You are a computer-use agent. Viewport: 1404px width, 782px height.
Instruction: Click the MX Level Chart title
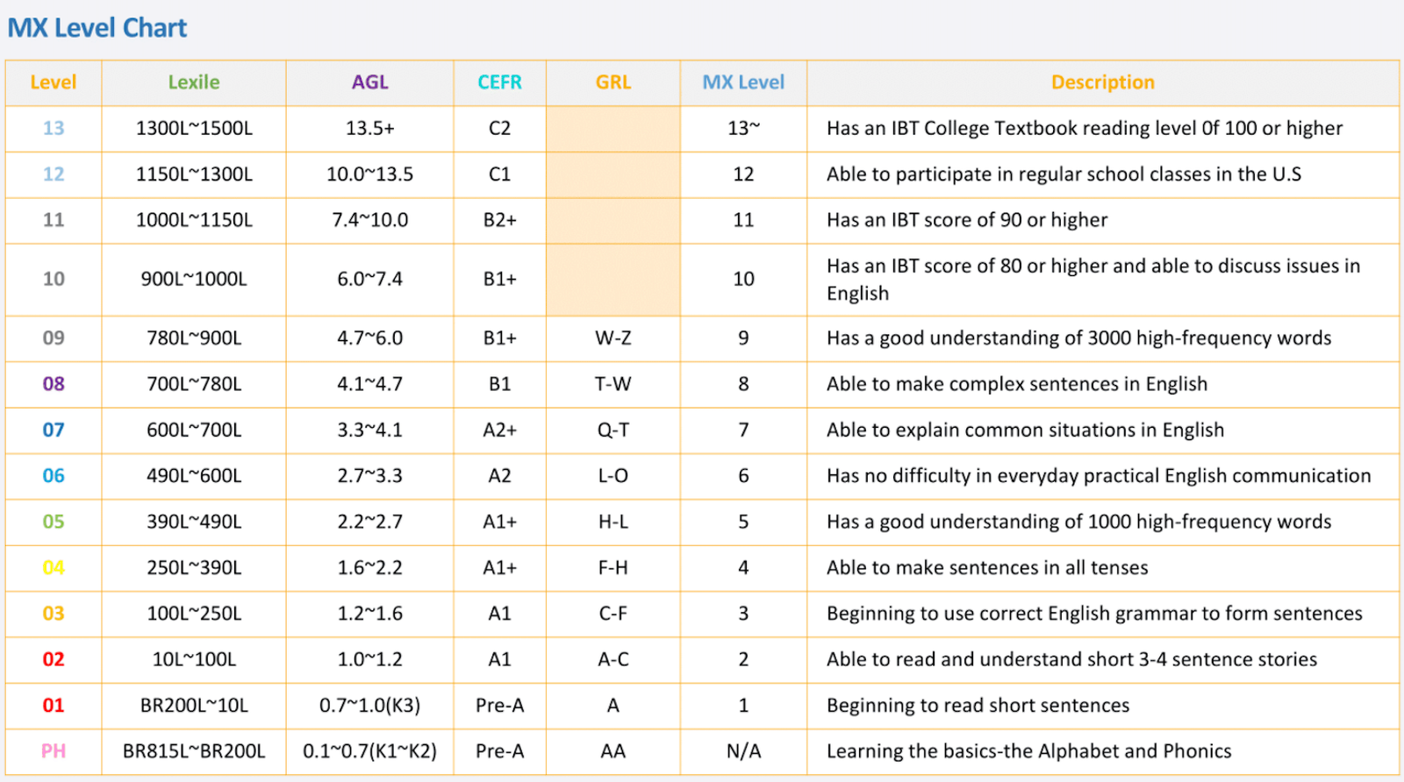(x=97, y=28)
